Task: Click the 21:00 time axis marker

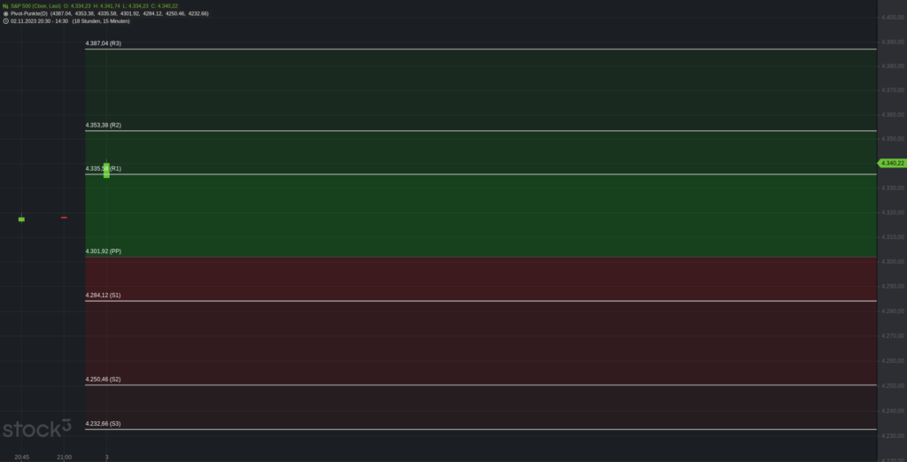Action: [64, 458]
